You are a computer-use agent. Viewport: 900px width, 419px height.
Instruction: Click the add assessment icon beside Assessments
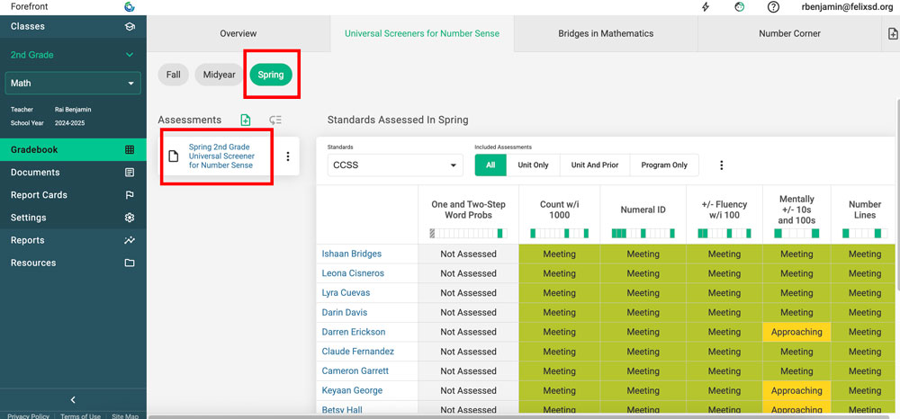246,120
